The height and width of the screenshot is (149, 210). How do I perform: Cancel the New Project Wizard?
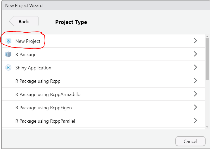[190, 141]
